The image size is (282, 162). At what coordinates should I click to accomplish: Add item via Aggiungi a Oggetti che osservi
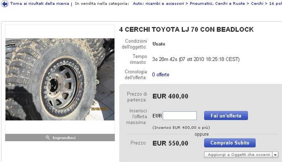tap(238, 155)
